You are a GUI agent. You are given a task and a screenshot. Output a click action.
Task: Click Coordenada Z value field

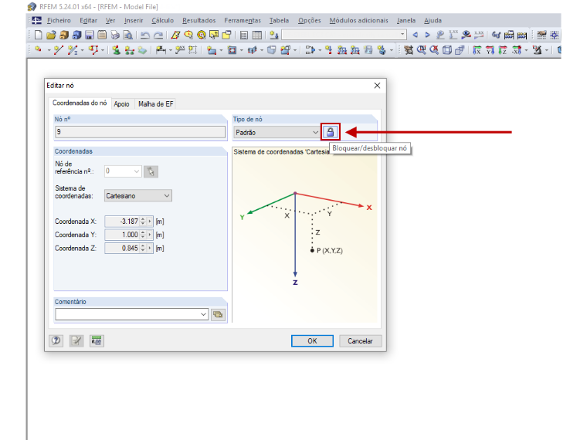(122, 248)
